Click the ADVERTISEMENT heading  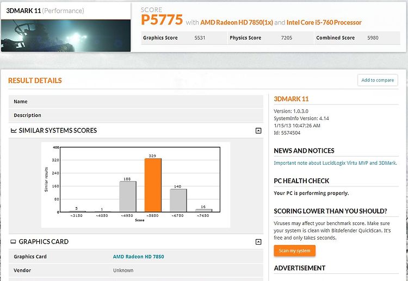(x=300, y=268)
